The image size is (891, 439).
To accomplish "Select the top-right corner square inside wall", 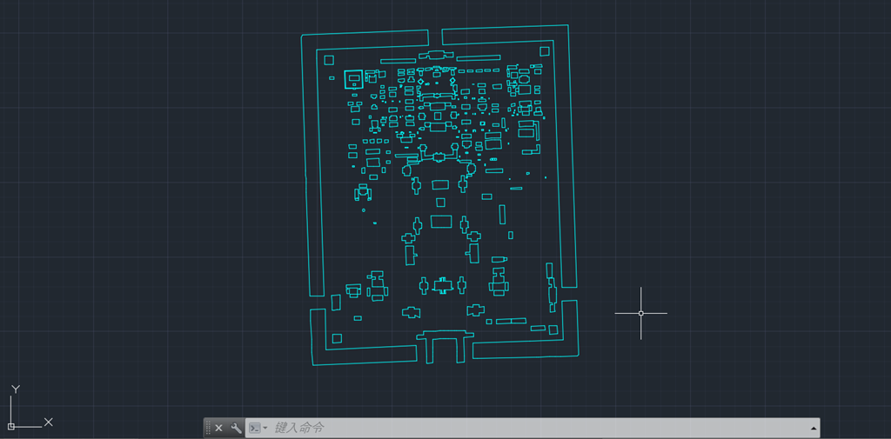I will pyautogui.click(x=545, y=51).
